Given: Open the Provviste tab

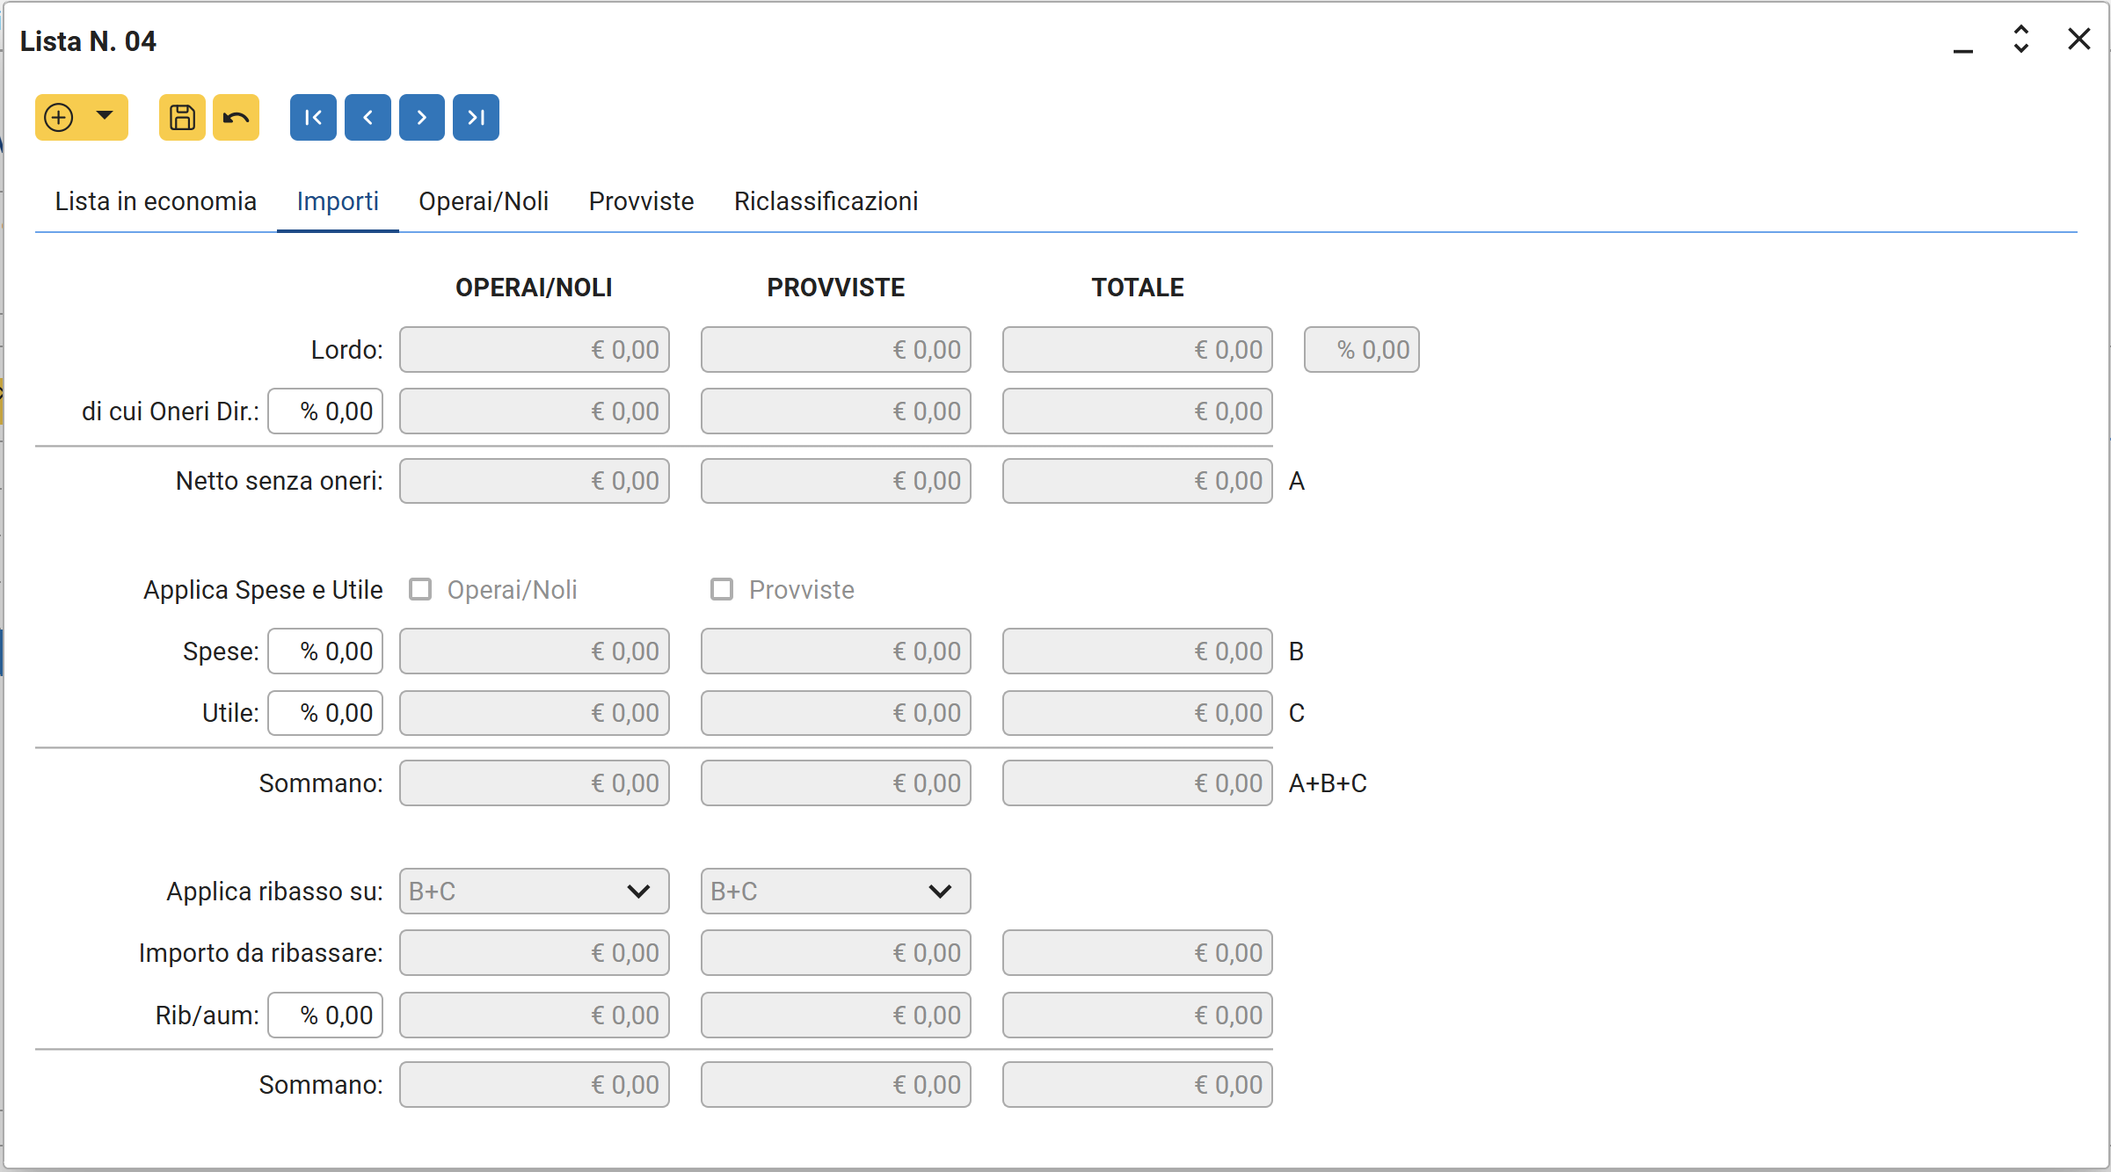Looking at the screenshot, I should [x=641, y=201].
